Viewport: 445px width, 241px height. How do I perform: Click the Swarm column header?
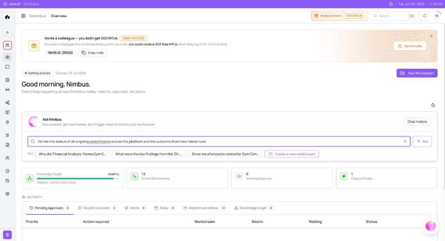pyautogui.click(x=257, y=222)
